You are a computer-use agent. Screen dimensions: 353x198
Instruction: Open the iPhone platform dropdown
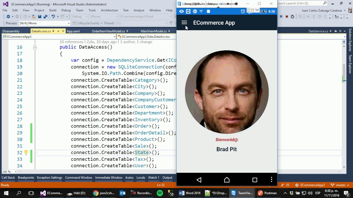tap(104, 16)
